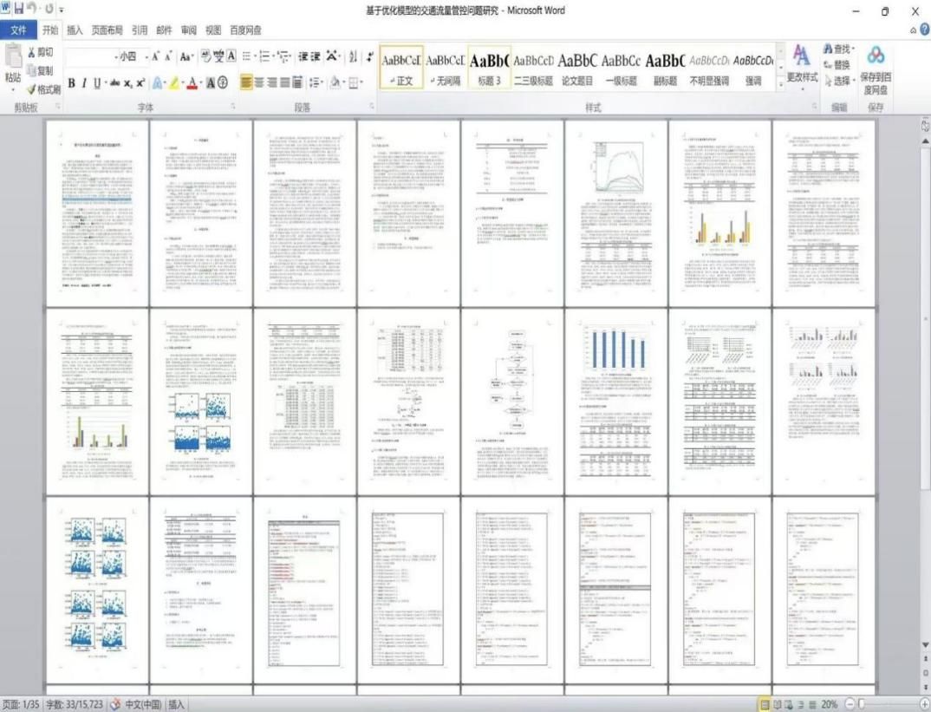Click the grow font icon
This screenshot has width=931, height=712.
click(155, 56)
